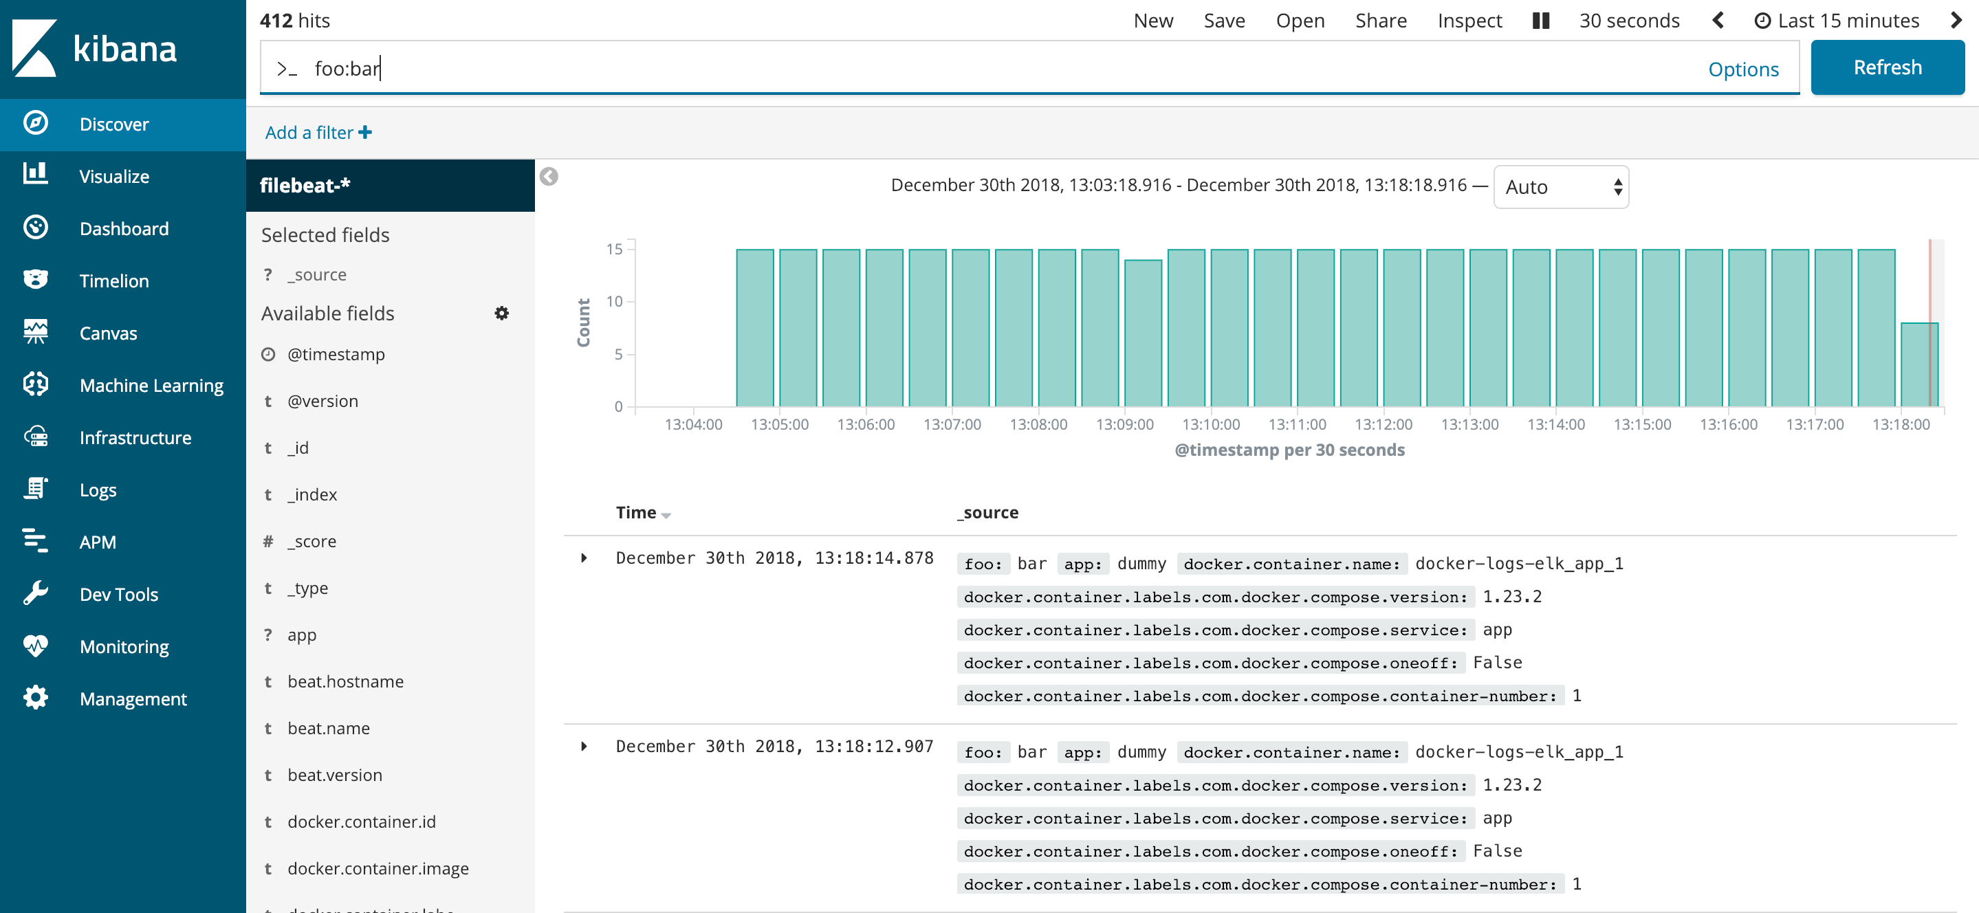Open the Auto interval dropdown
The width and height of the screenshot is (1979, 913).
(1560, 186)
